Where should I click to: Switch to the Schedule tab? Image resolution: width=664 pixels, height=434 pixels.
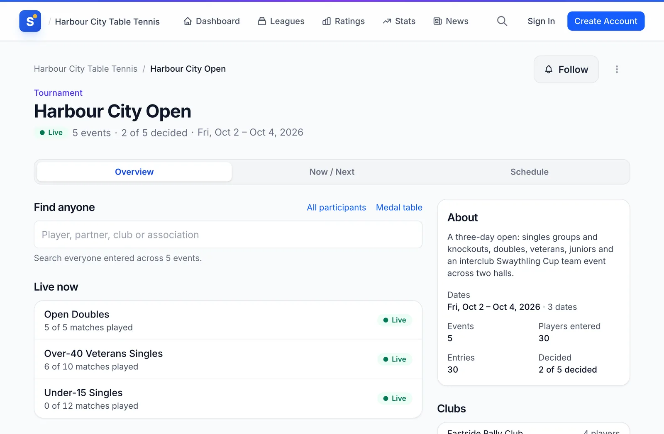click(529, 172)
